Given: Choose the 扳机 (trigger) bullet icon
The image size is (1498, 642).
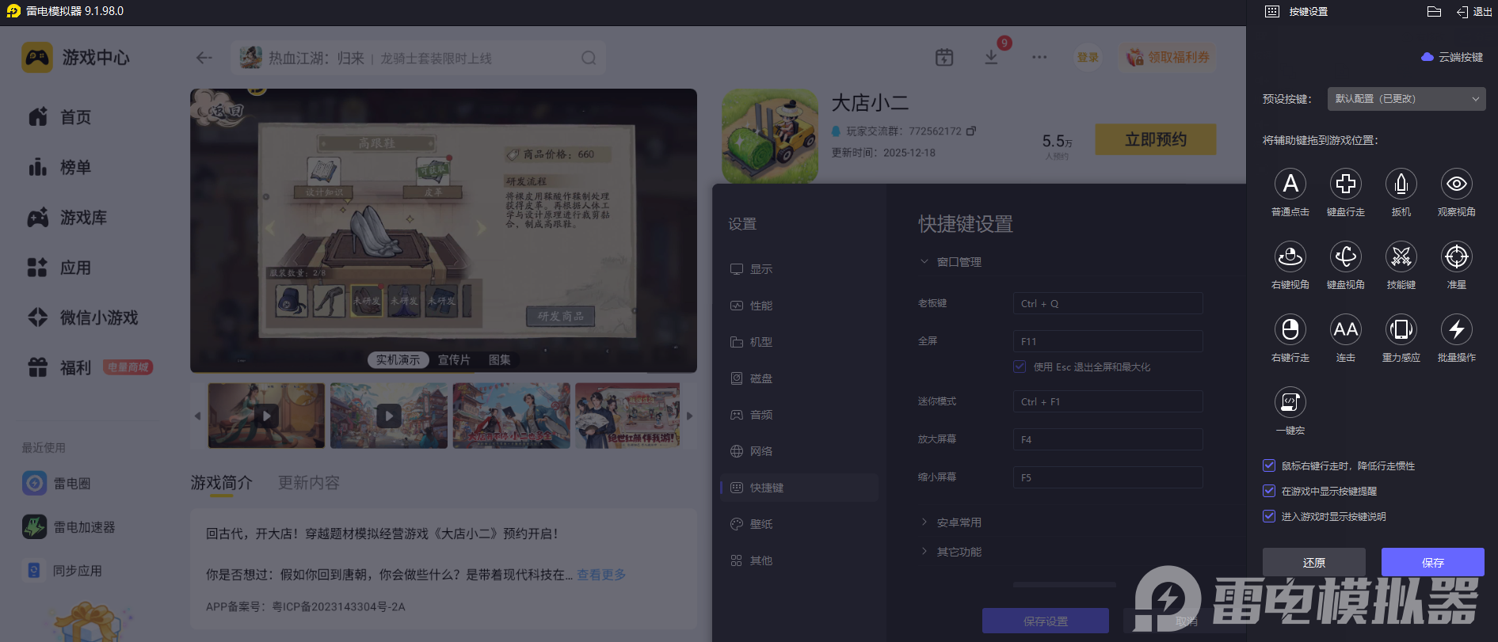Looking at the screenshot, I should [x=1401, y=184].
